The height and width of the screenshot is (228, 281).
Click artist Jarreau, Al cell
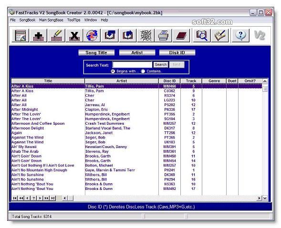coord(122,105)
